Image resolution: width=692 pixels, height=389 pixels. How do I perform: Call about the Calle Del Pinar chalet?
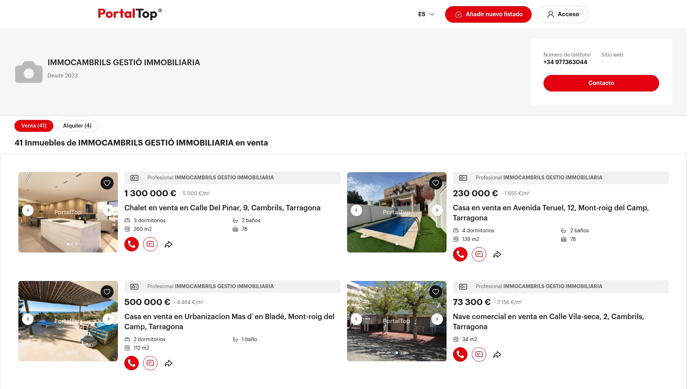[132, 244]
